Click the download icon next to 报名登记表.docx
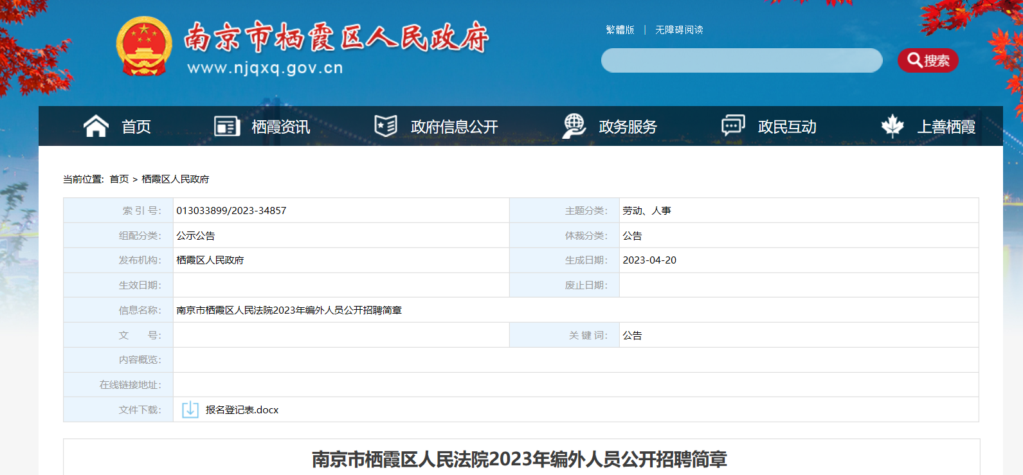Viewport: 1023px width, 475px height. point(190,409)
